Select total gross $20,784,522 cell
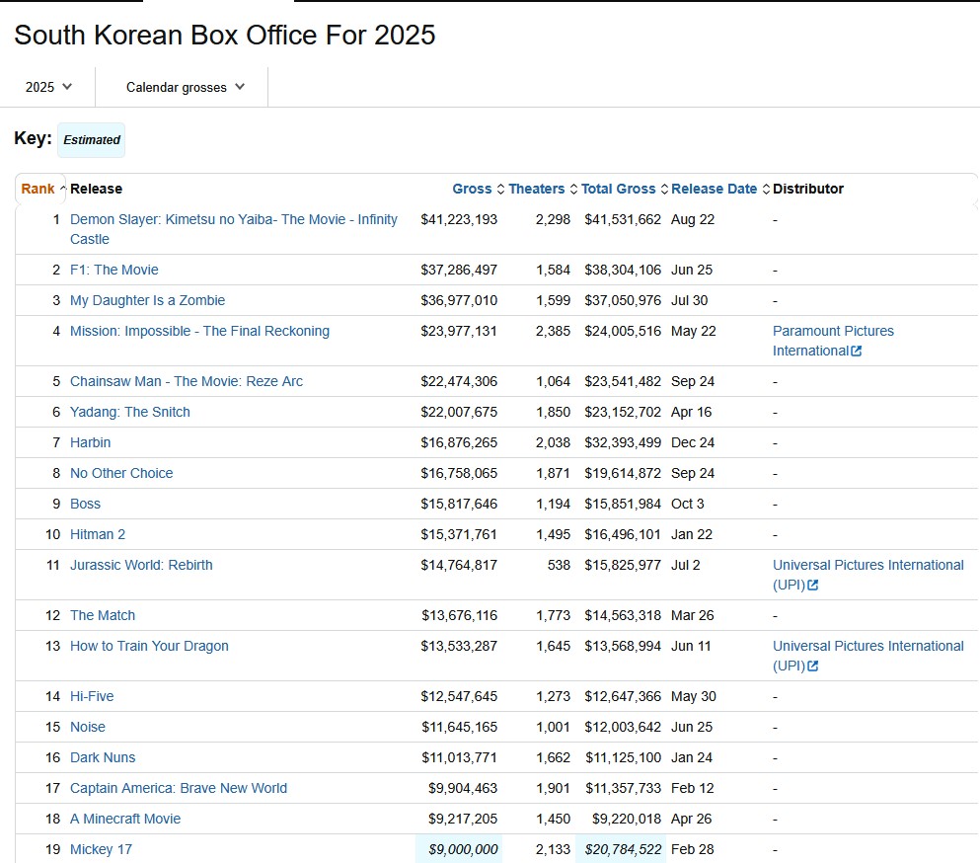The width and height of the screenshot is (980, 863). (x=621, y=850)
